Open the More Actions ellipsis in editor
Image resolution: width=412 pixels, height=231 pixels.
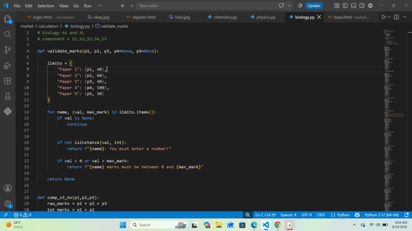(405, 17)
